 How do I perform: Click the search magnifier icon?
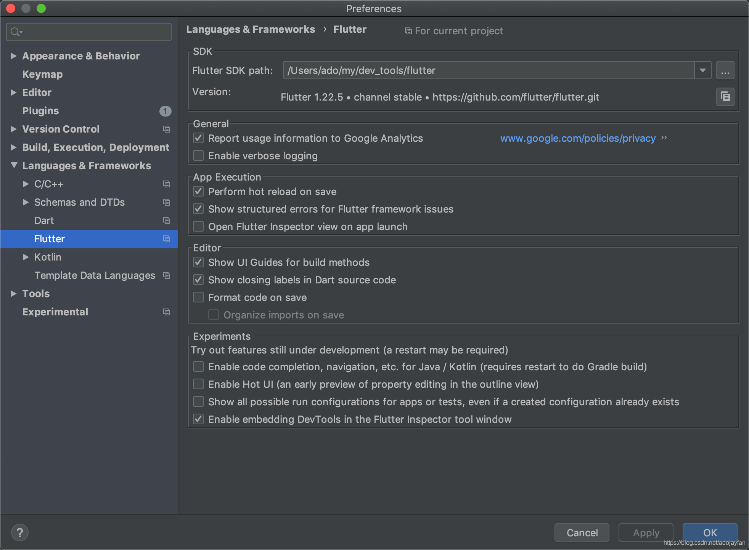click(16, 32)
